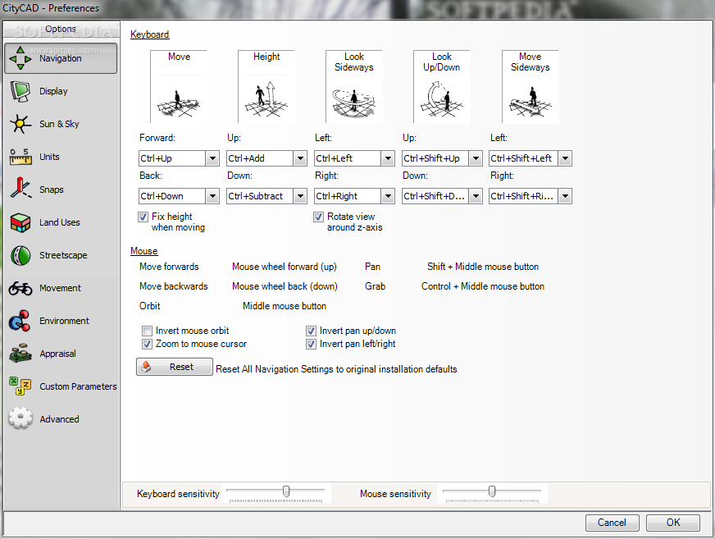Uncheck Invert pan left/right
The width and height of the screenshot is (715, 539).
(311, 344)
